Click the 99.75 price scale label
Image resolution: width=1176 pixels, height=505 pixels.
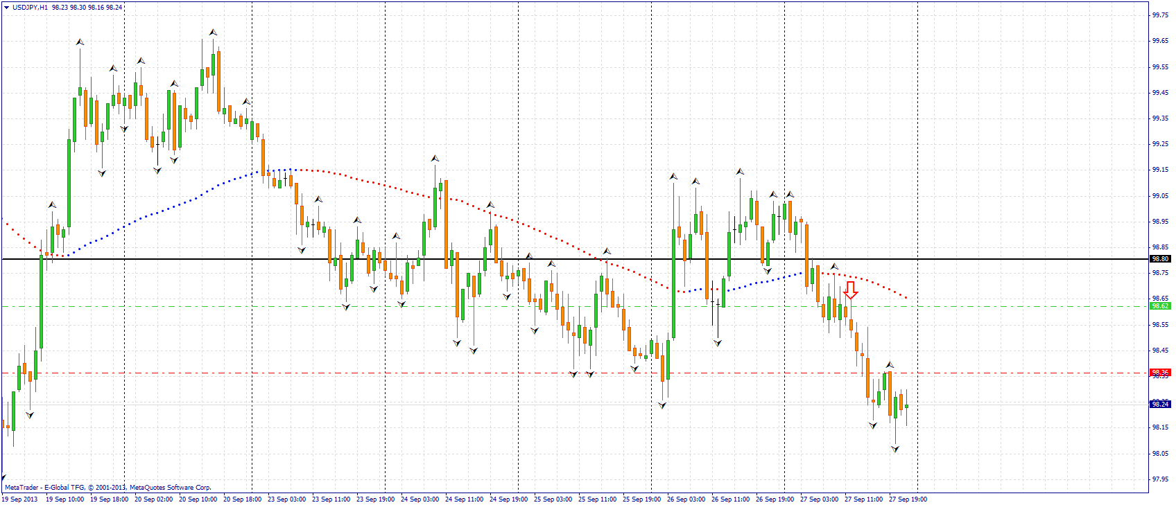[x=1160, y=15]
